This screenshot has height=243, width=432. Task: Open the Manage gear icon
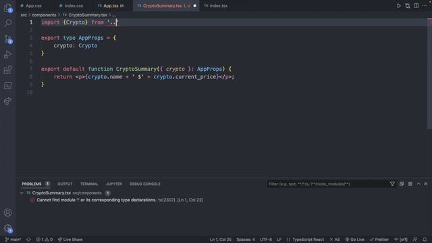tap(7, 228)
